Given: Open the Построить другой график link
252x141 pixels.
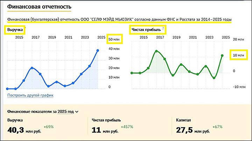Looking at the screenshot, I should click(30, 95).
